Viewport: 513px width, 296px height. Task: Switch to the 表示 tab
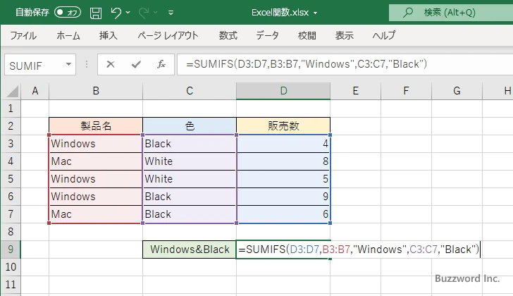click(344, 35)
